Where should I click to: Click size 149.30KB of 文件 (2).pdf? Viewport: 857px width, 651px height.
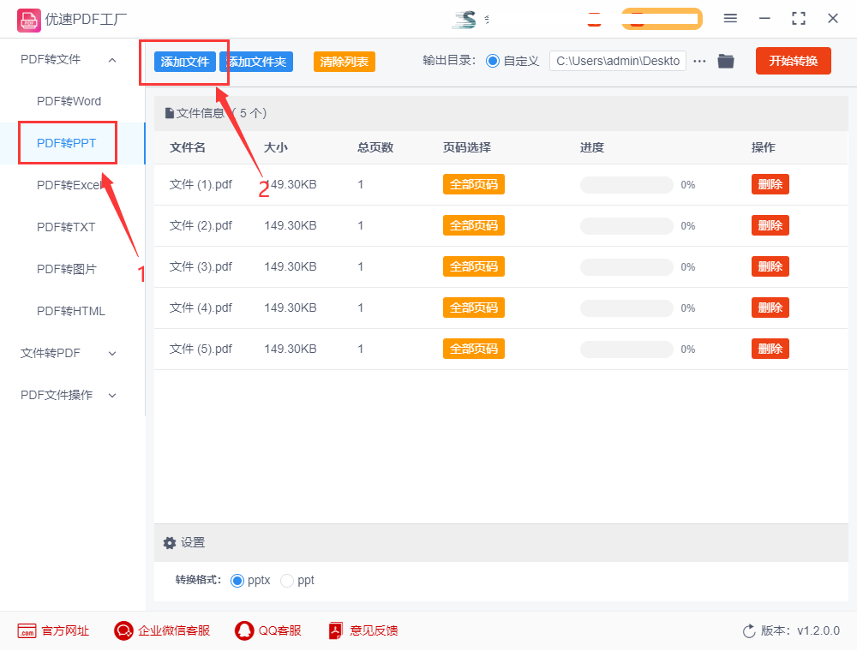click(291, 225)
